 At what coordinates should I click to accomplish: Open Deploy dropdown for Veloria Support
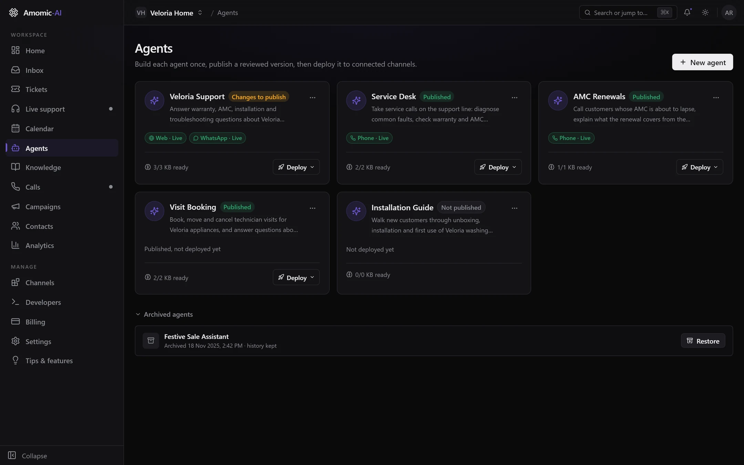pos(296,167)
